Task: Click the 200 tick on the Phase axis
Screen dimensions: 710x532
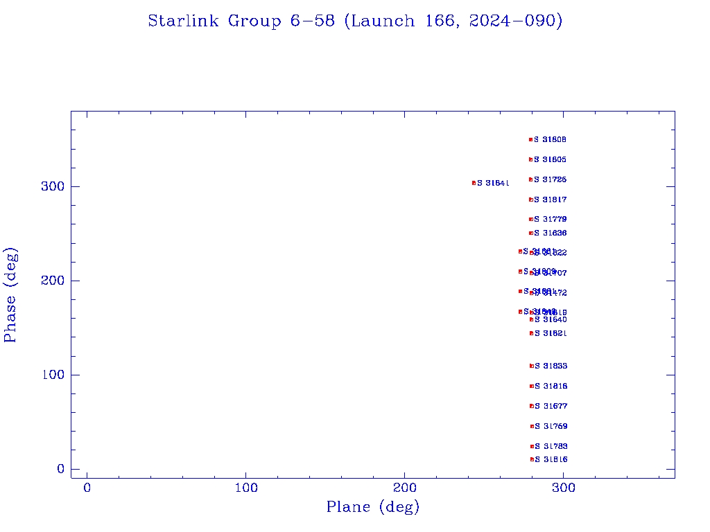Action: [x=53, y=281]
